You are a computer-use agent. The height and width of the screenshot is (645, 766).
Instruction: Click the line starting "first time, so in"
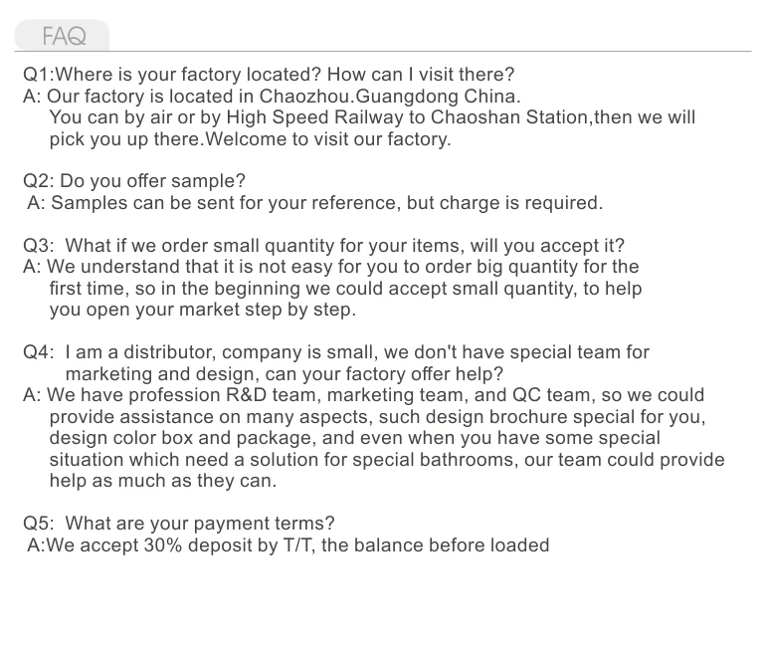coord(345,289)
